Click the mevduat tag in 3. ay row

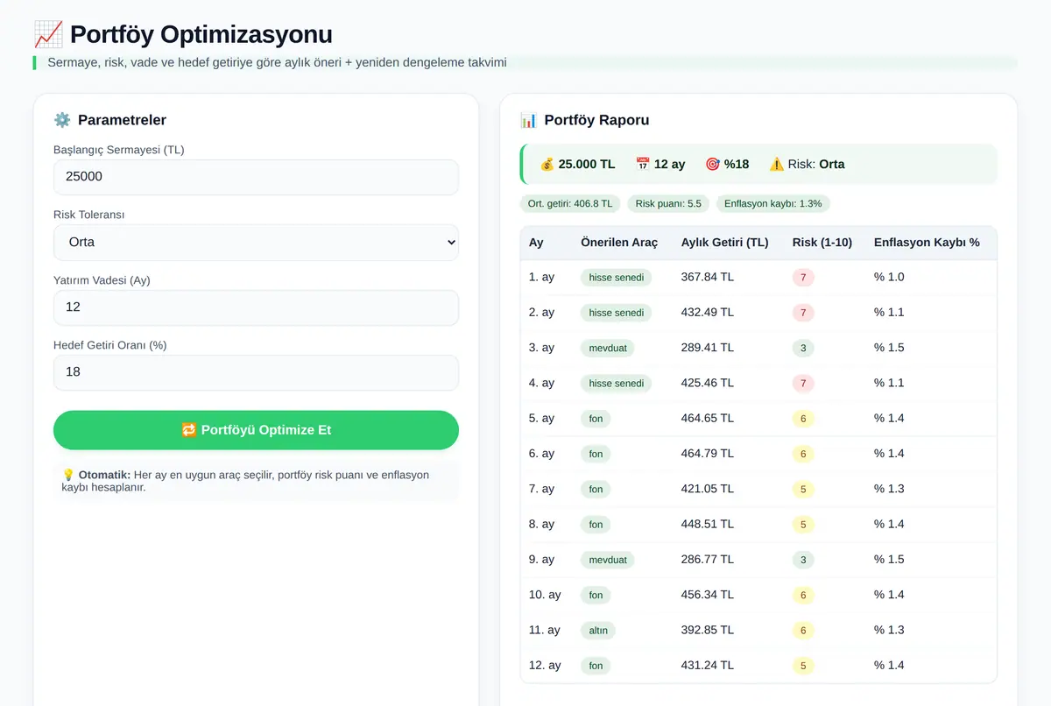point(608,348)
